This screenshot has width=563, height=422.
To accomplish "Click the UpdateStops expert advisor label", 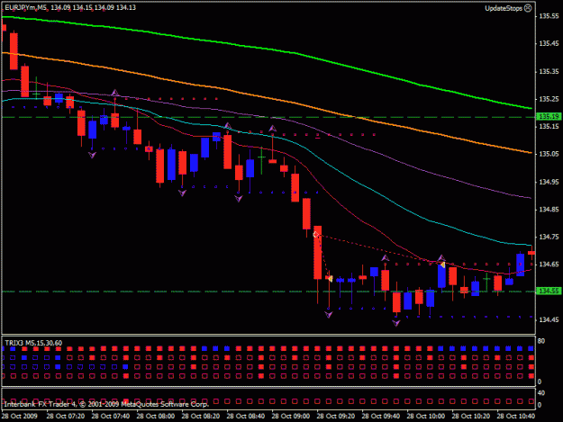I will [x=504, y=8].
